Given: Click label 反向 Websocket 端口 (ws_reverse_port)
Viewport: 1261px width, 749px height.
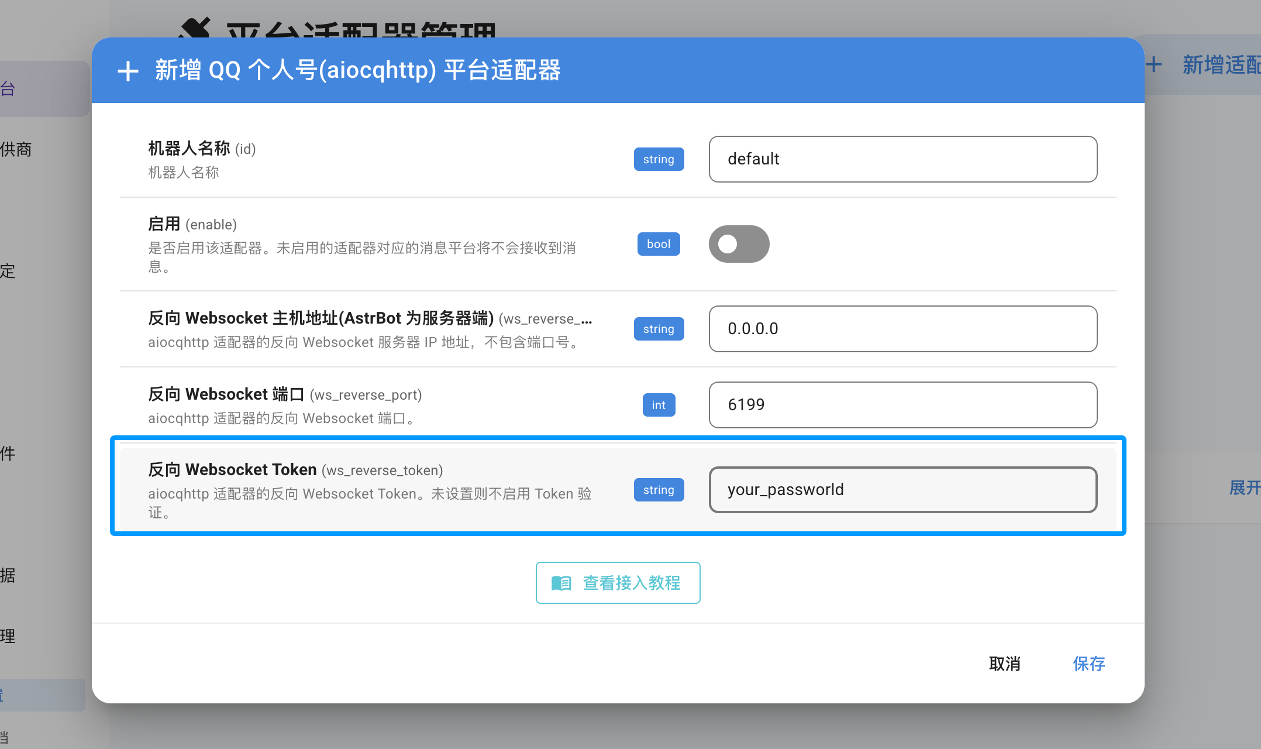Looking at the screenshot, I should click(x=285, y=394).
